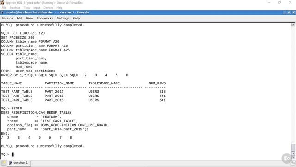This screenshot has width=296, height=167.
Task: Open VirtualBox Help menu
Action: 60,8
